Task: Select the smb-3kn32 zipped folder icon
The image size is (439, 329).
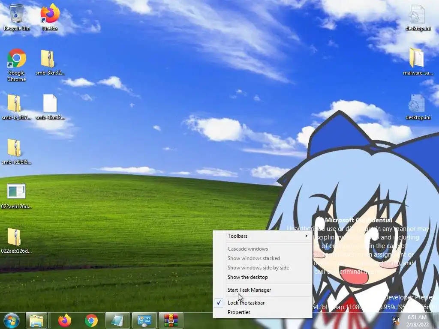Action: (x=50, y=63)
